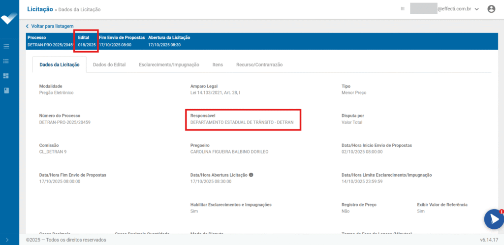Image resolution: width=504 pixels, height=245 pixels.
Task: Click info icon beside Data/Hora Abertura Licitação
Action: pos(251,175)
